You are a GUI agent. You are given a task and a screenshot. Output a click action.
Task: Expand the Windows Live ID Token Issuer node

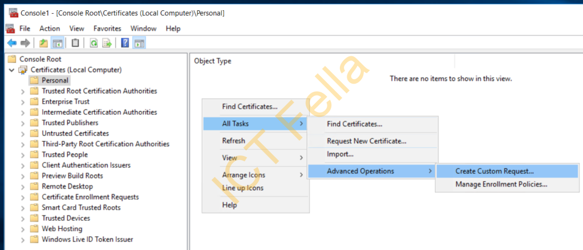(23, 240)
